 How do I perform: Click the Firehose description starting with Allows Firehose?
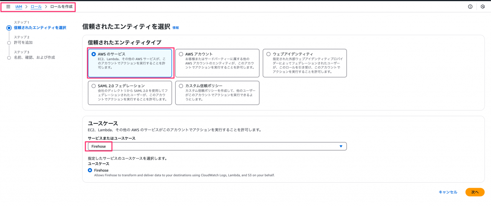click(x=185, y=175)
